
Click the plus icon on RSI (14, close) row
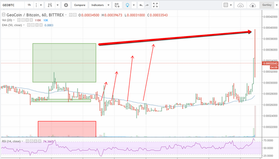tap(35, 141)
